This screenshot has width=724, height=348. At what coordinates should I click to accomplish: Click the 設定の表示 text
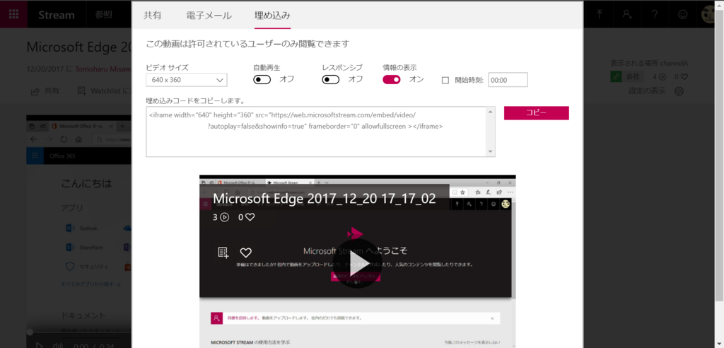tap(647, 91)
